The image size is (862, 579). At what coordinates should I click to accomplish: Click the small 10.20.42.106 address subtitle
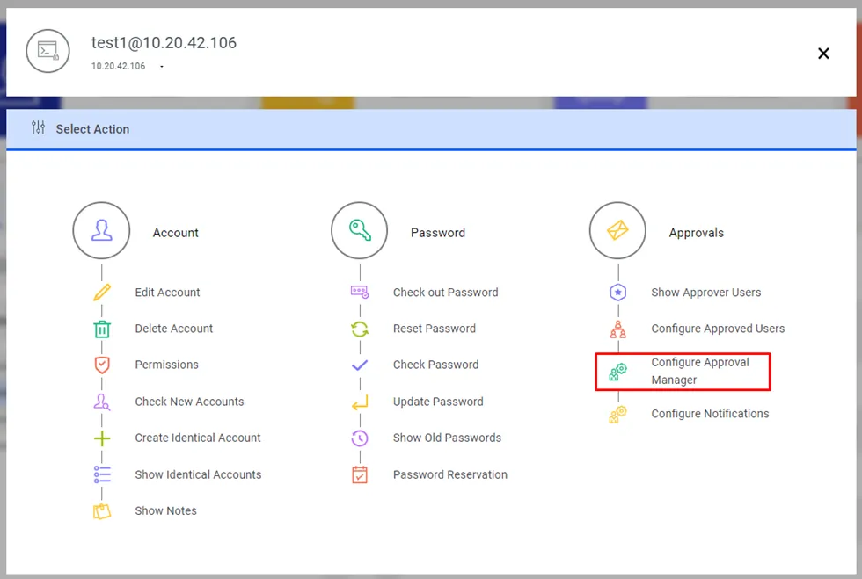point(118,66)
